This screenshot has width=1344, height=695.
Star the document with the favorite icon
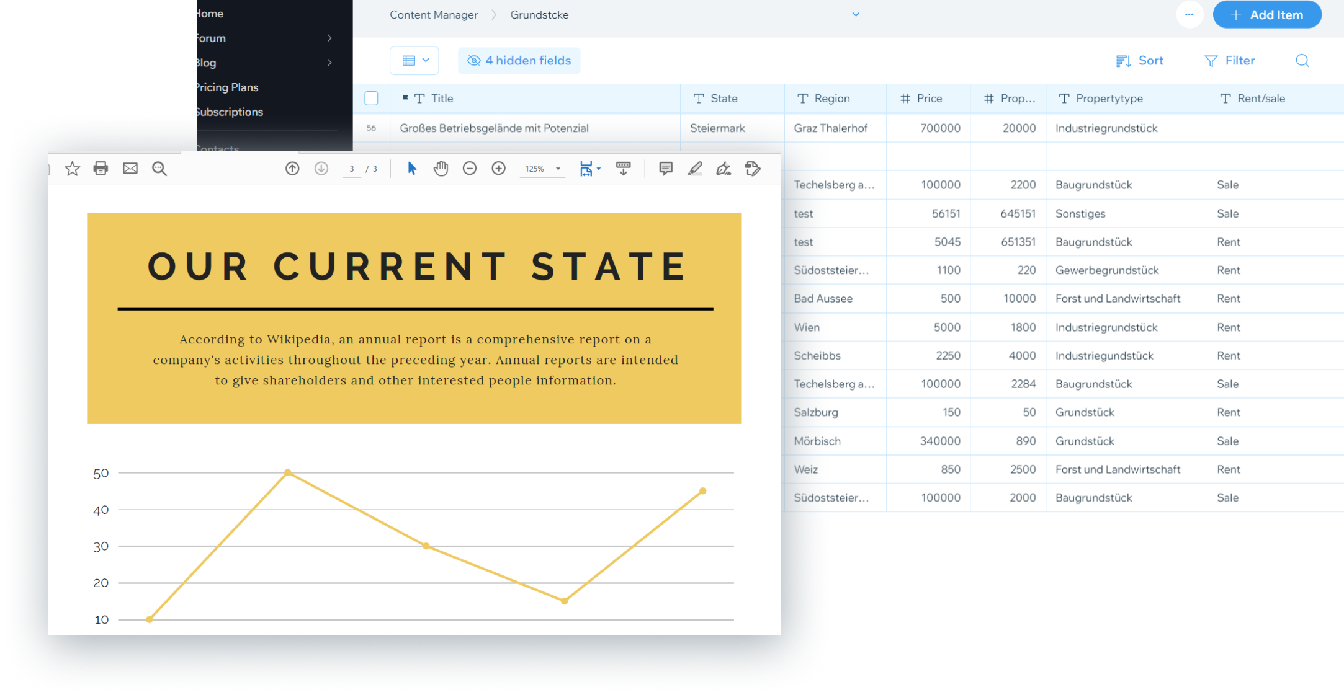pyautogui.click(x=72, y=168)
